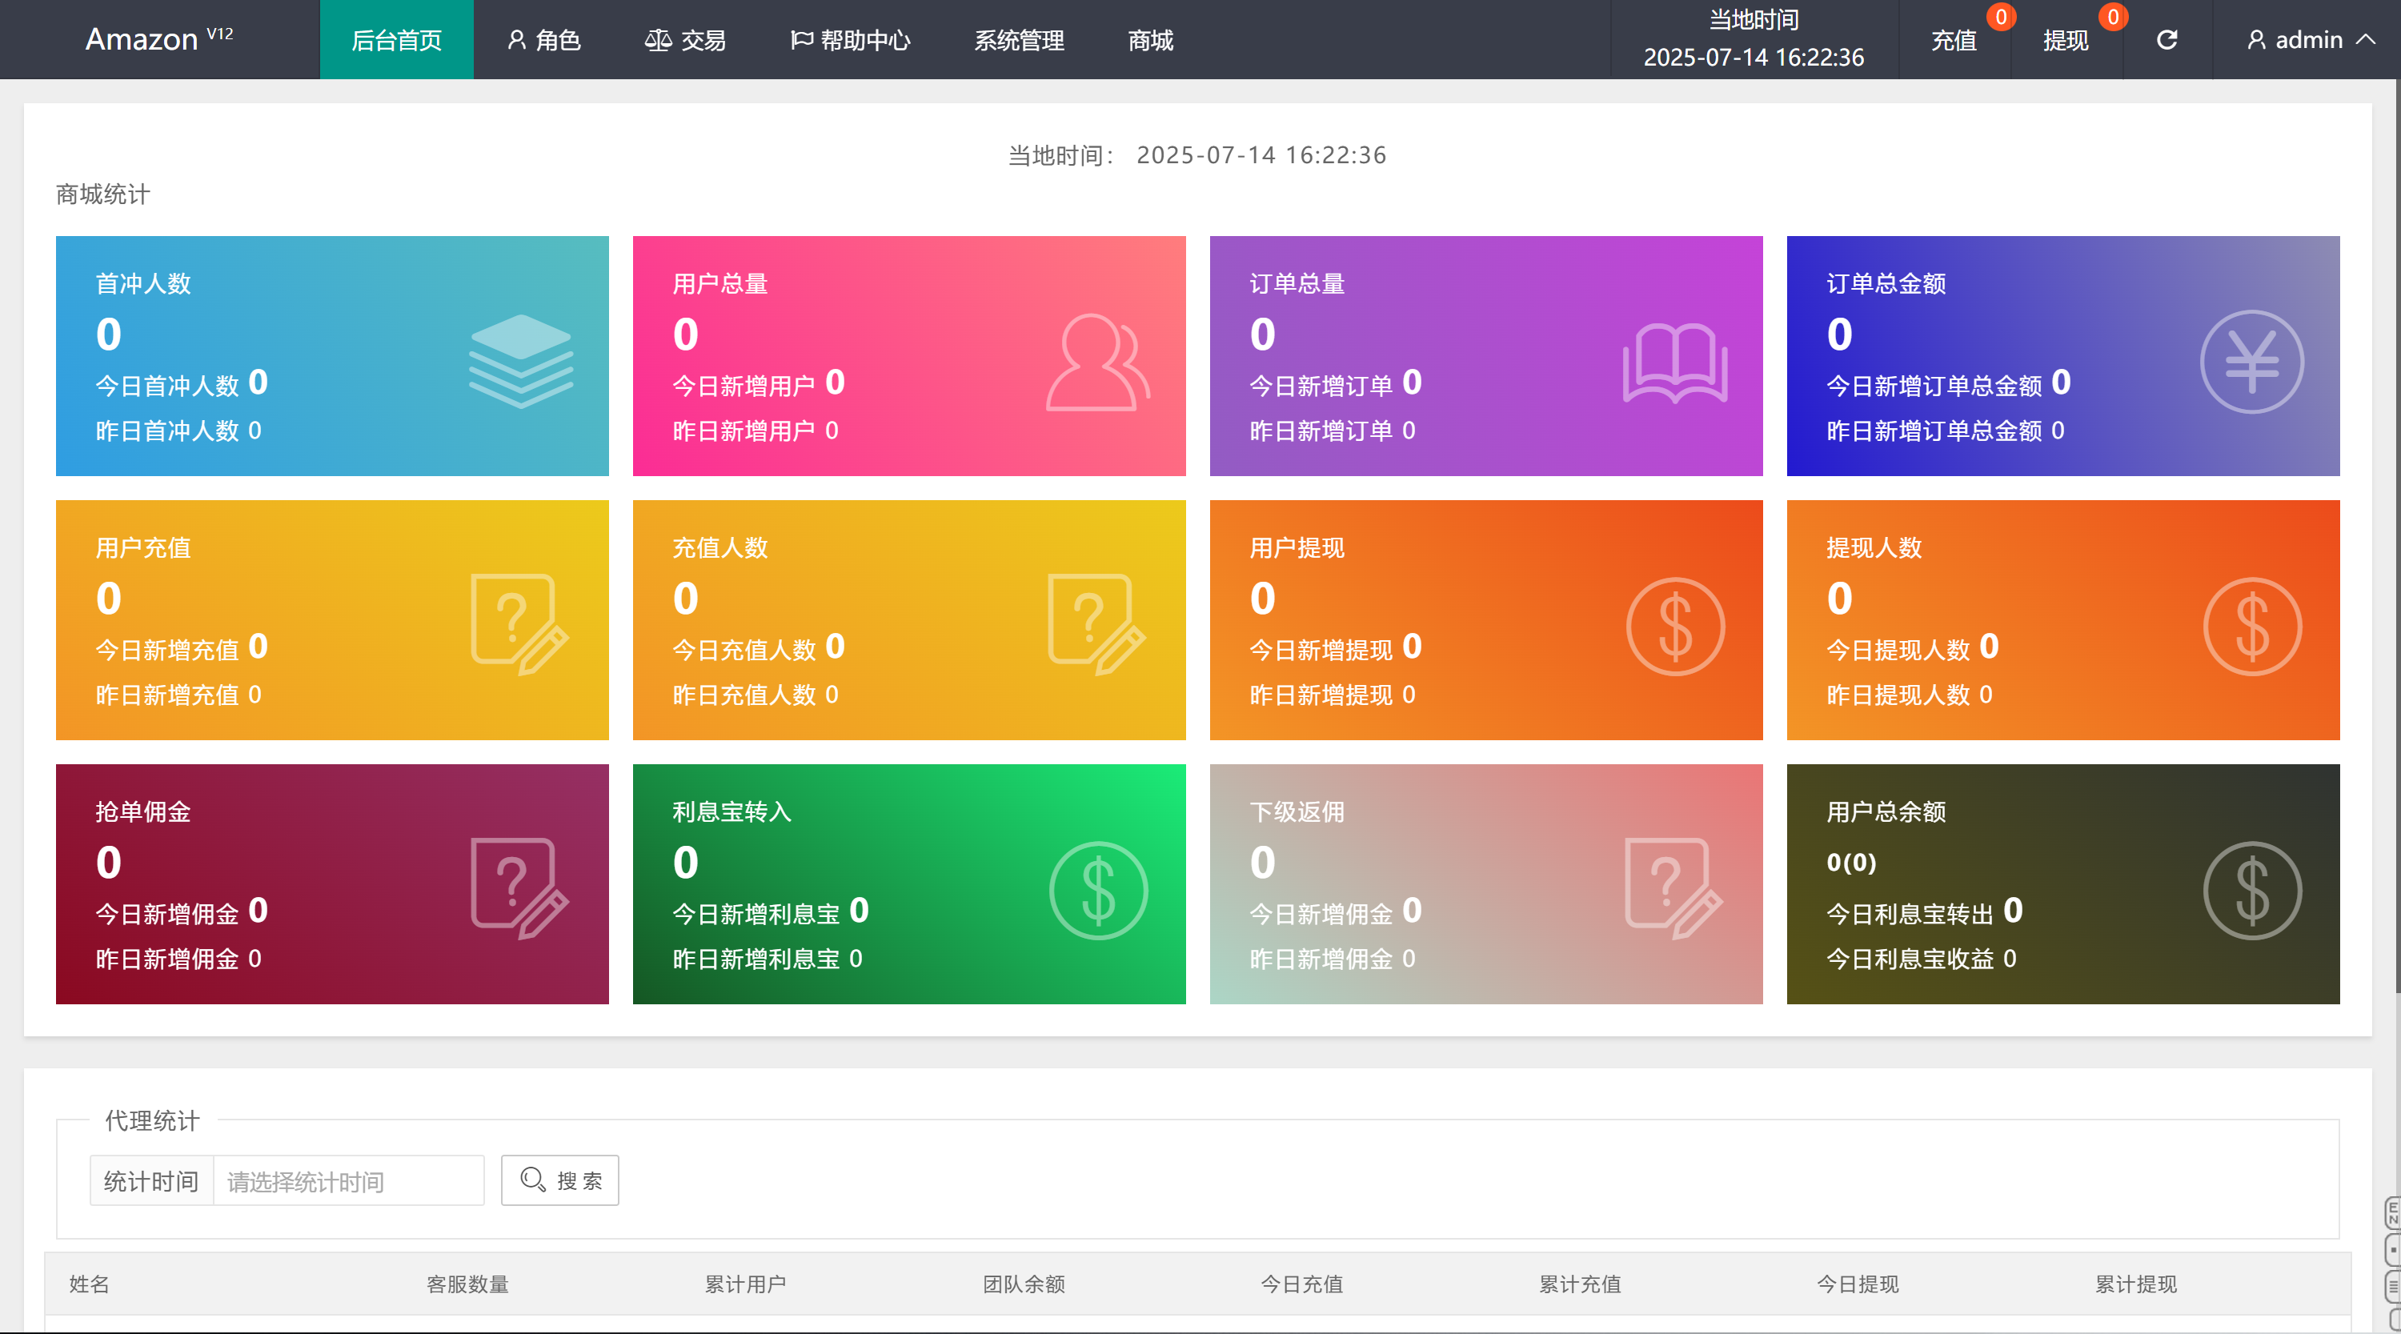Image resolution: width=2401 pixels, height=1334 pixels.
Task: Click the dollar icon on the 利息宝转入 card
Action: pyautogui.click(x=1100, y=890)
